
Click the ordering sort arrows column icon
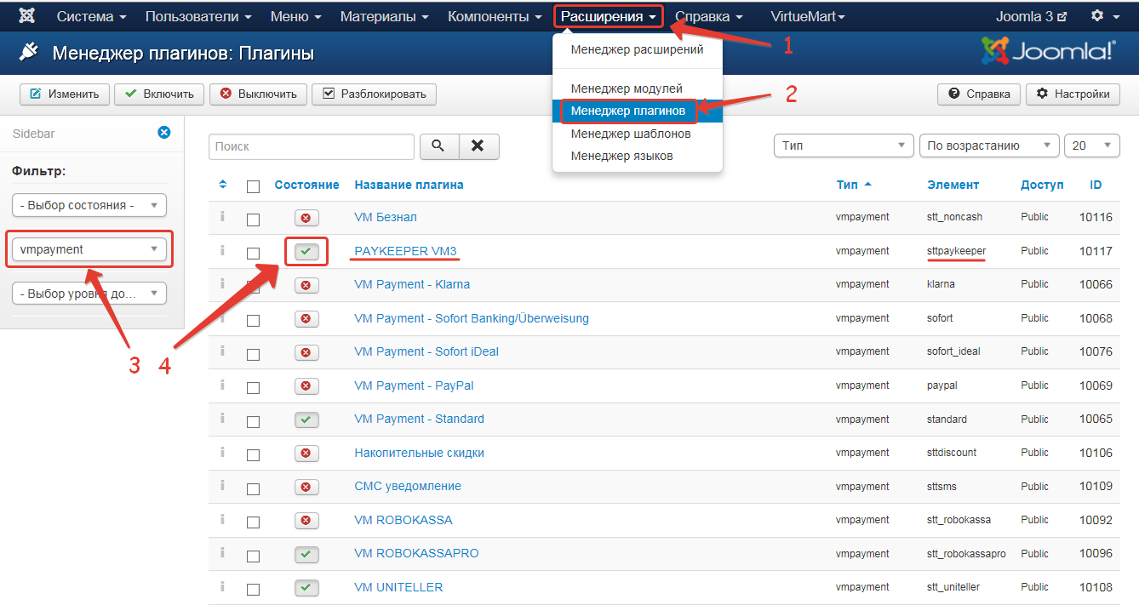[223, 185]
